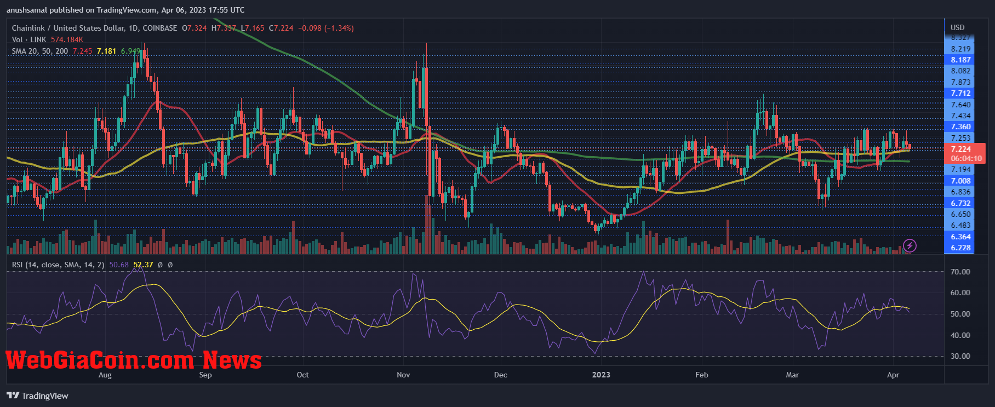Click the highlighted 6.732 price level label
Image resolution: width=995 pixels, height=407 pixels.
click(x=960, y=203)
